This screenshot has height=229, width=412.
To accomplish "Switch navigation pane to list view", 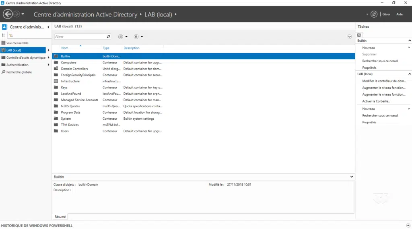I will pyautogui.click(x=4, y=35).
